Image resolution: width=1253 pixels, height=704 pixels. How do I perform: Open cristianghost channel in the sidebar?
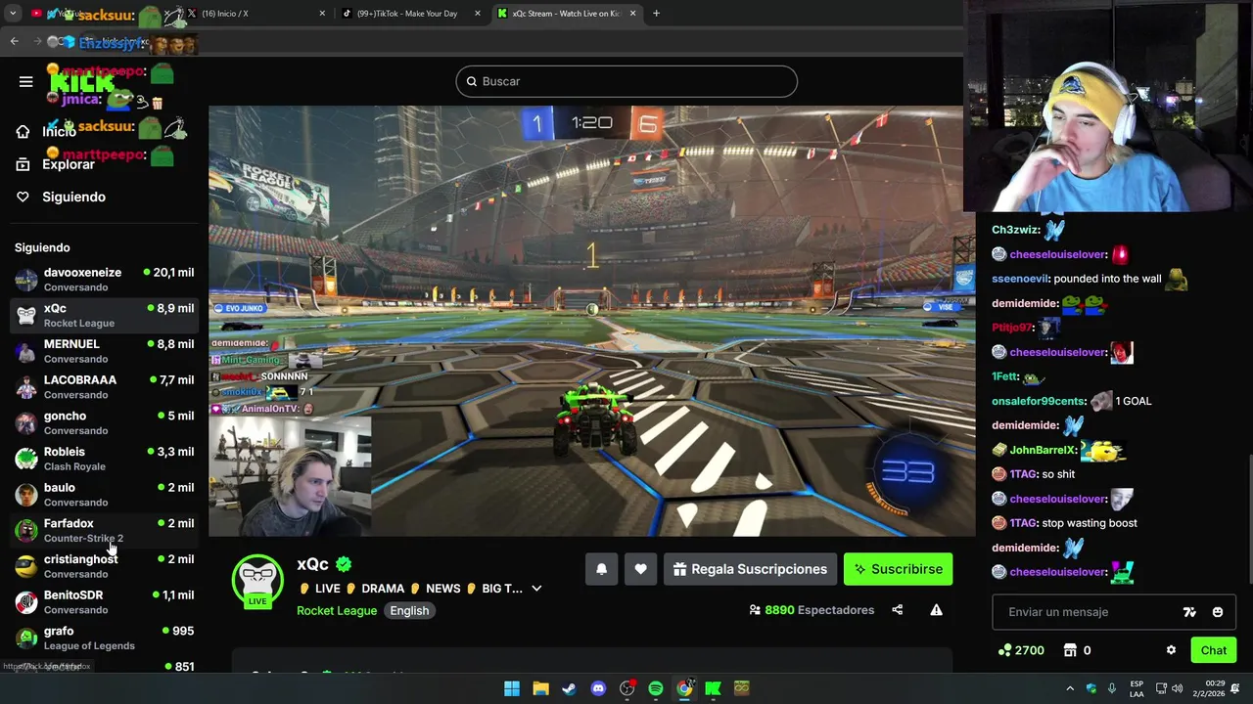tap(104, 566)
